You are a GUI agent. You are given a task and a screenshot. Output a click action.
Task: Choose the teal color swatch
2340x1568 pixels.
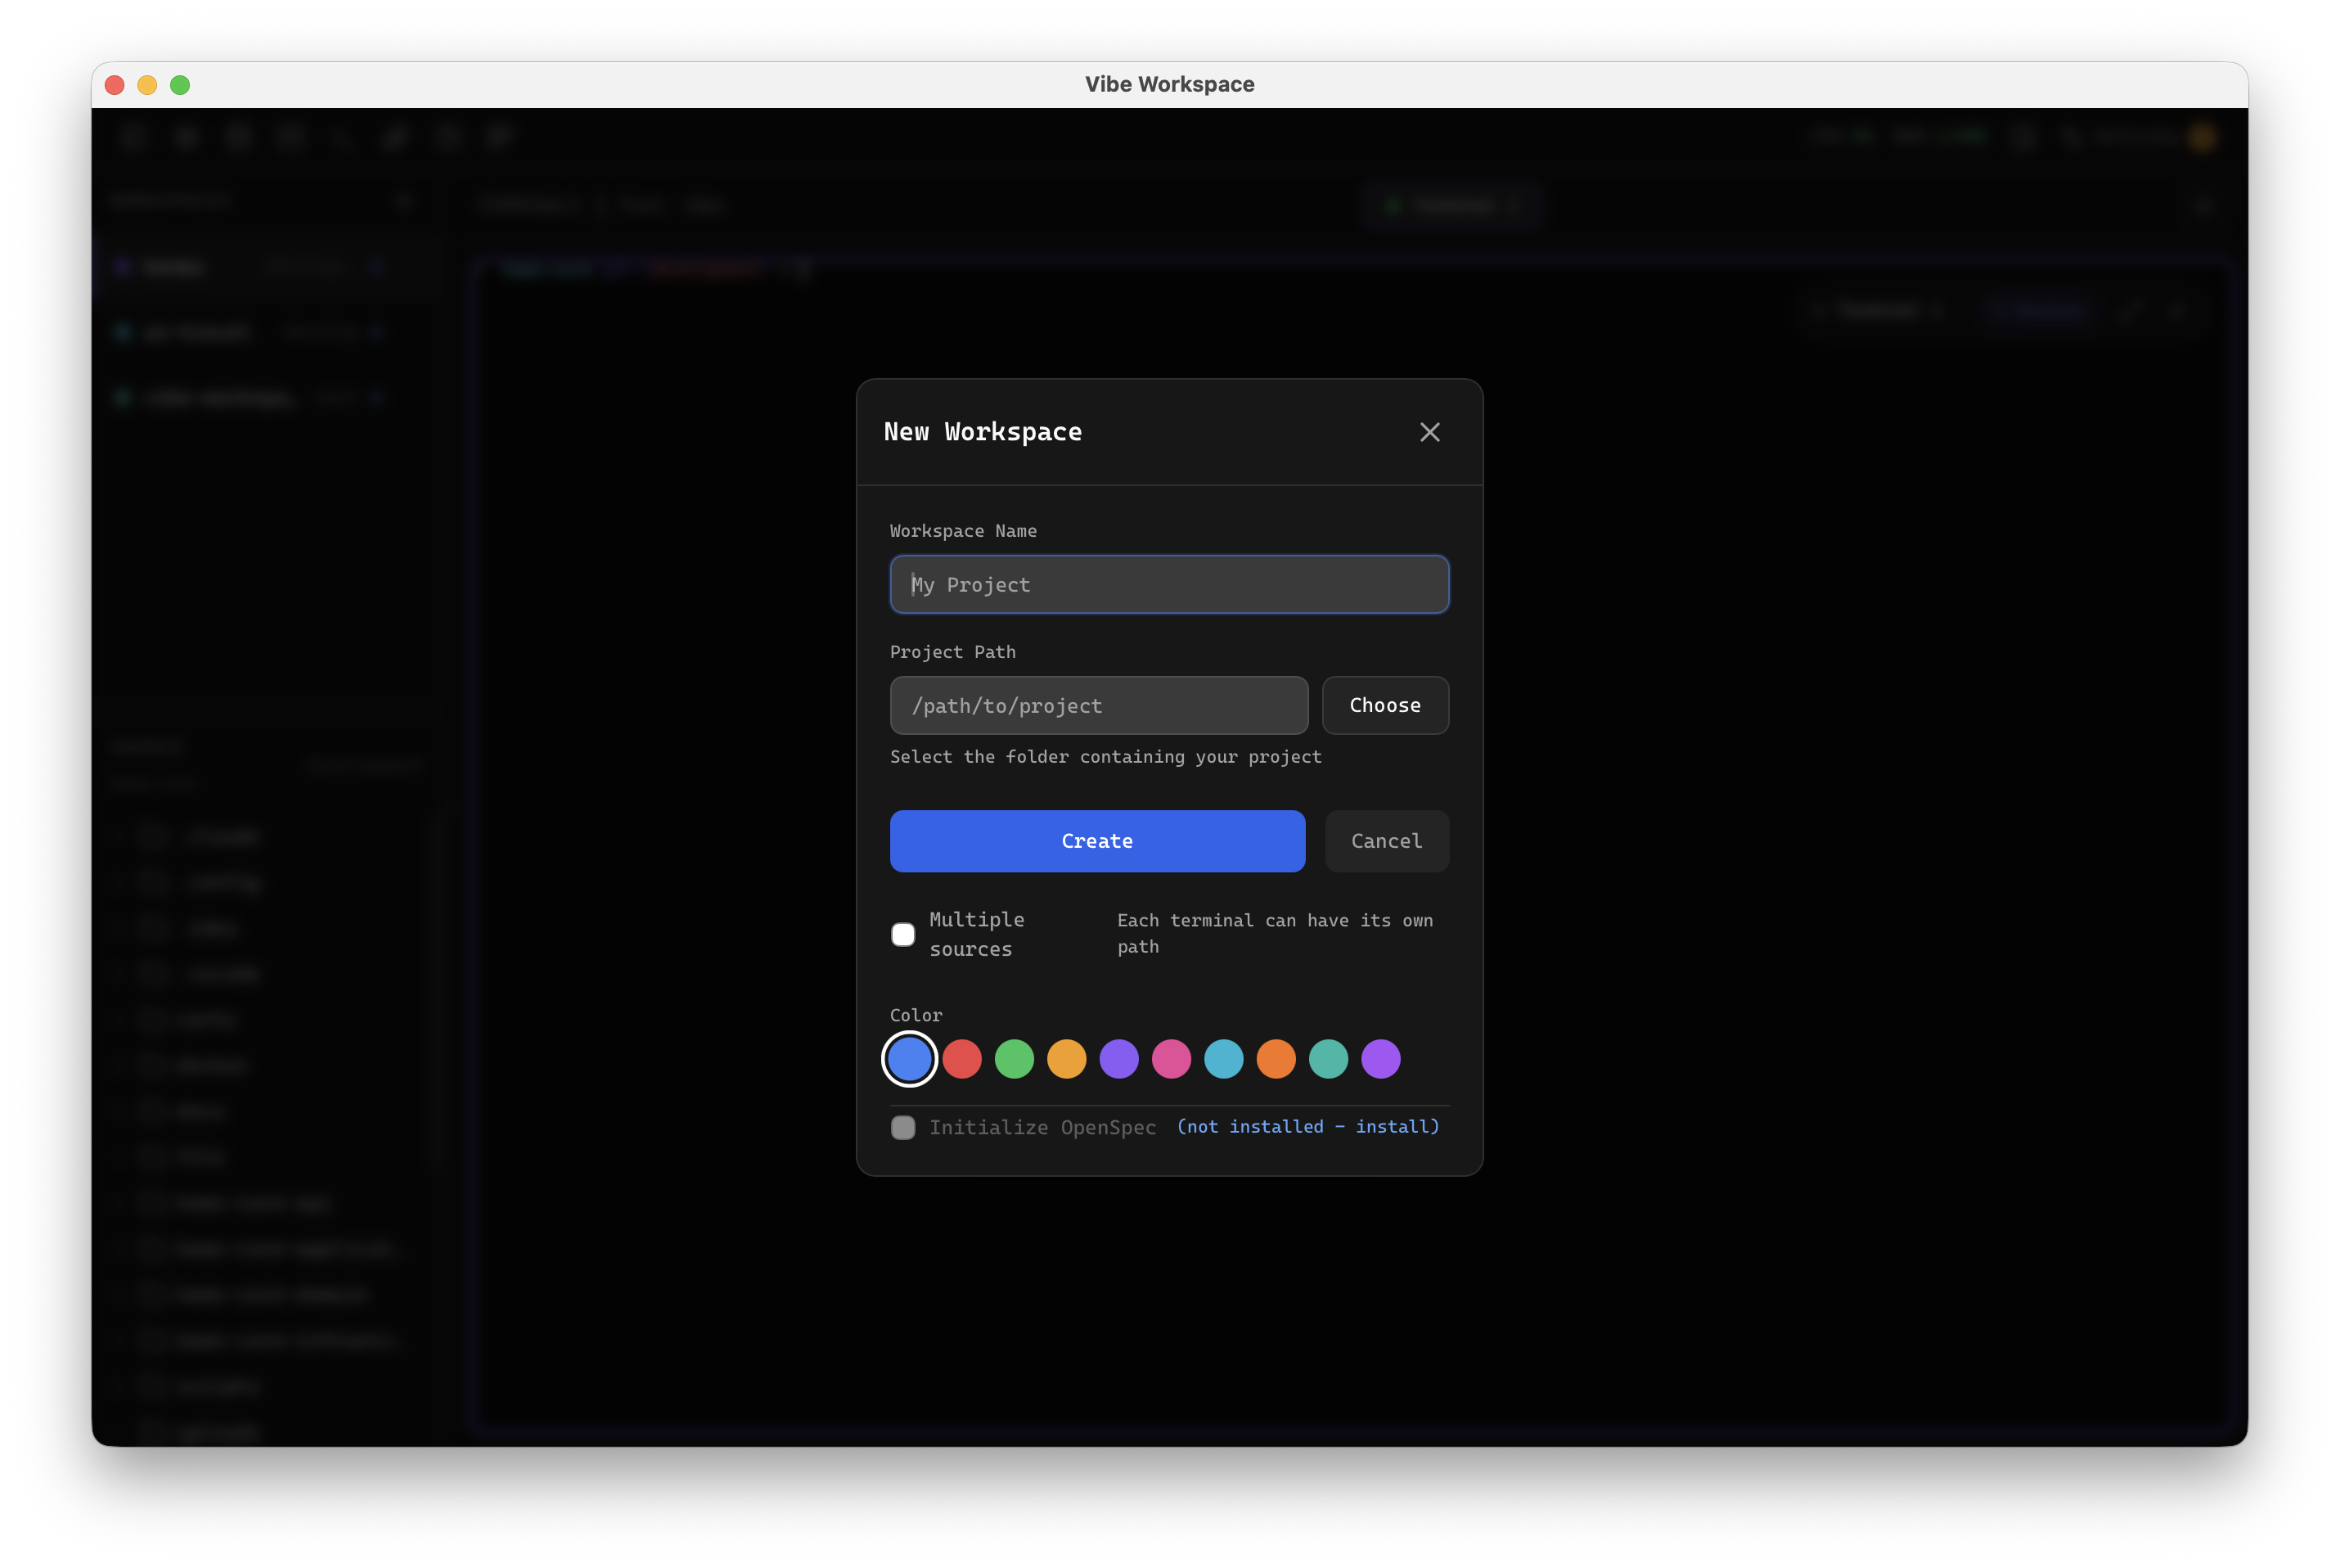tap(1329, 1058)
